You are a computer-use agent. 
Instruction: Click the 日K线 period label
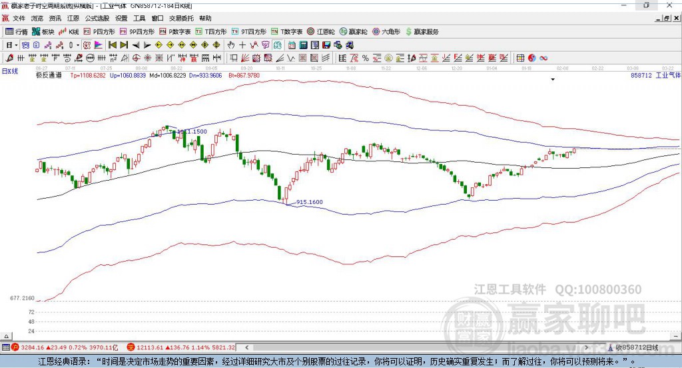click(10, 71)
